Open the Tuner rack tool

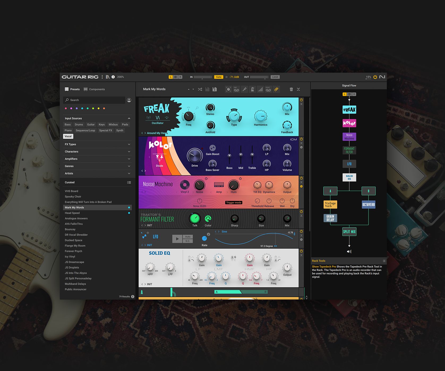pos(245,89)
